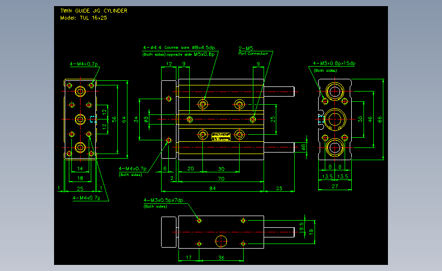Image resolution: width=442 pixels, height=271 pixels.
Task: Select the 'opposite side M5x0.8p' note
Action: coord(191,54)
